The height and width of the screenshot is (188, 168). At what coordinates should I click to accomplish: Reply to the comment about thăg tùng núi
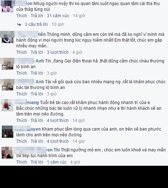pyautogui.click(x=37, y=16)
